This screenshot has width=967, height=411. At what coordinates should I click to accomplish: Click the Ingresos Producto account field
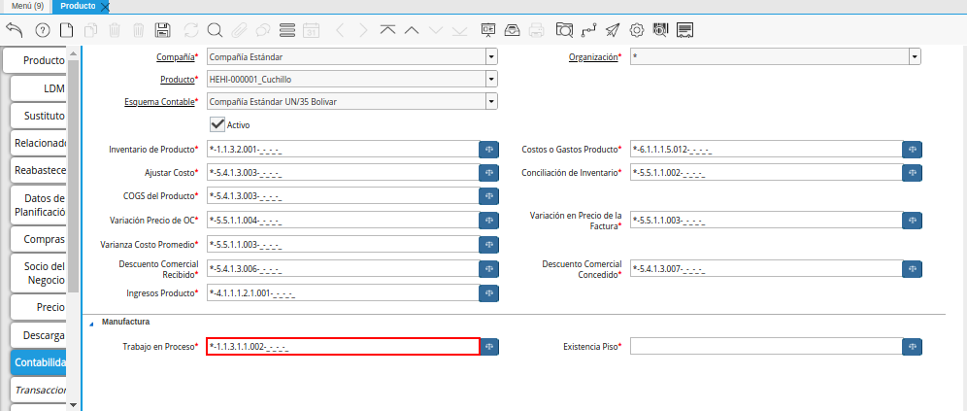click(343, 293)
